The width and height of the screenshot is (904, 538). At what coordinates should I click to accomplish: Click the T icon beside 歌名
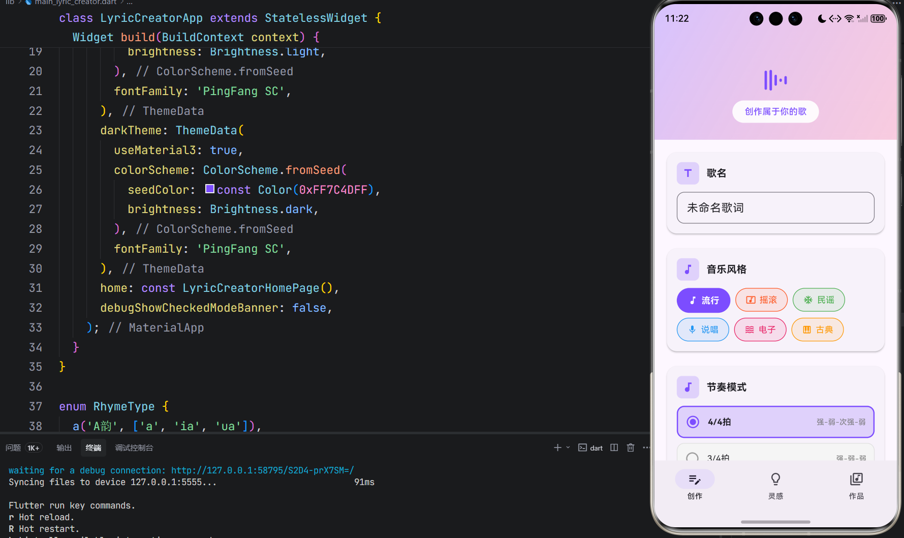coord(688,173)
